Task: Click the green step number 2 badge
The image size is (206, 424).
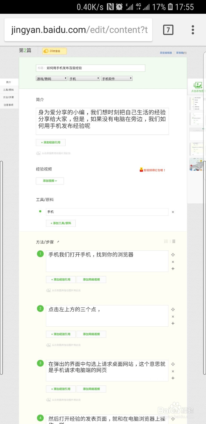Action: [x=40, y=308]
